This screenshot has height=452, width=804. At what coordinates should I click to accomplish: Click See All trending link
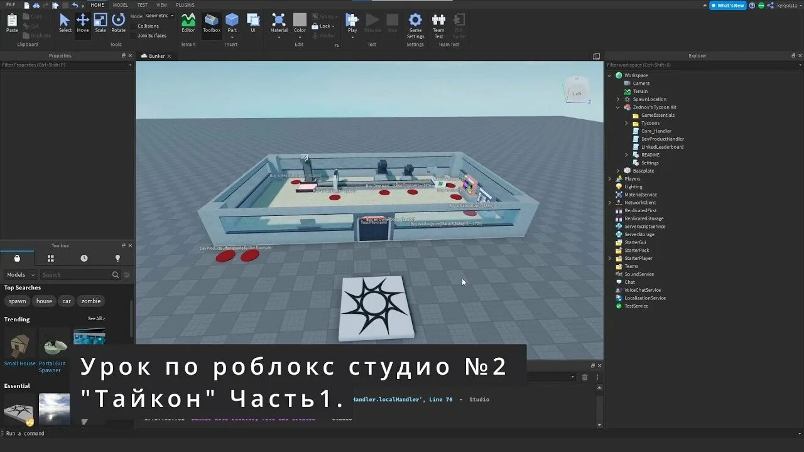pyautogui.click(x=96, y=319)
